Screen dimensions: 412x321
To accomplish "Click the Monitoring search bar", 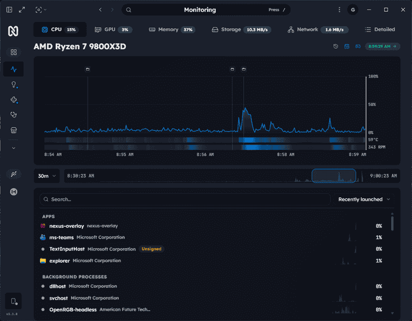I will click(206, 10).
